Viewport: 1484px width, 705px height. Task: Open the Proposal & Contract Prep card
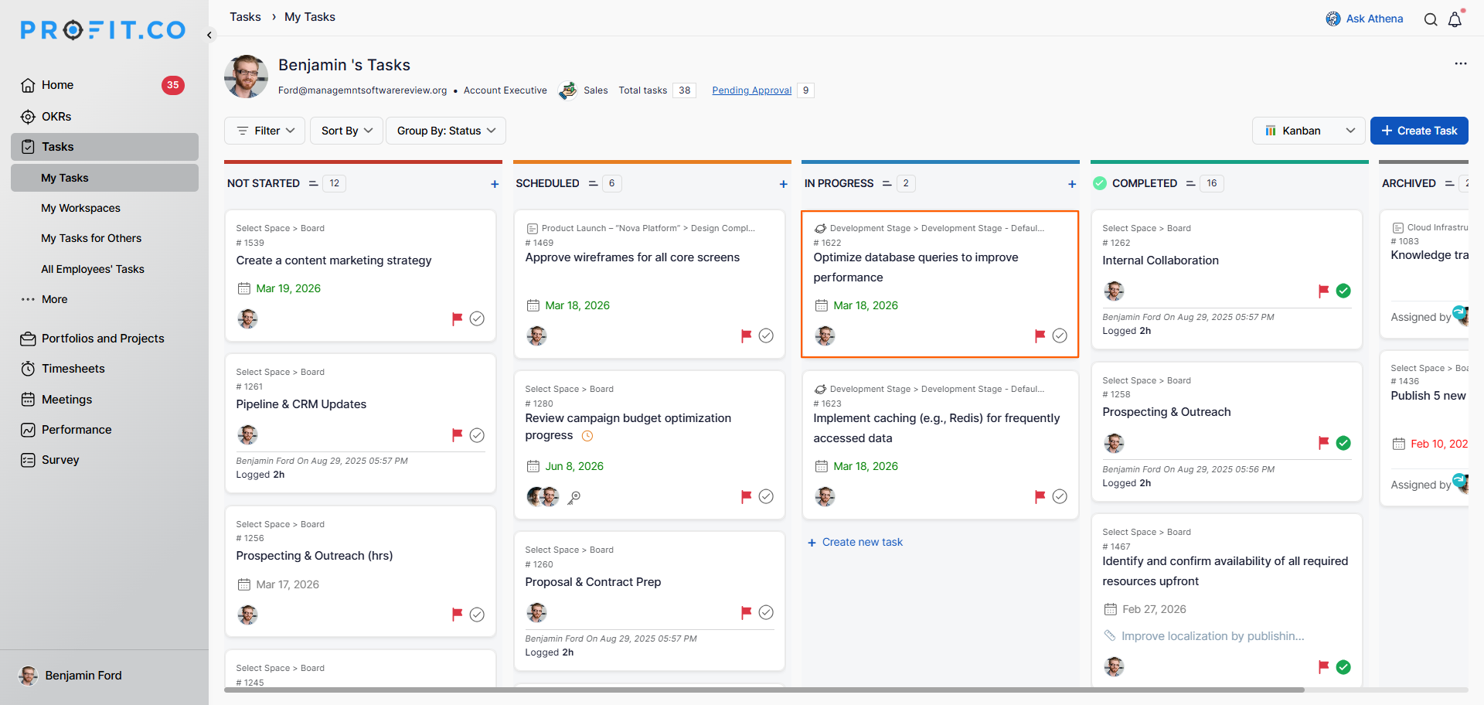[x=593, y=582]
